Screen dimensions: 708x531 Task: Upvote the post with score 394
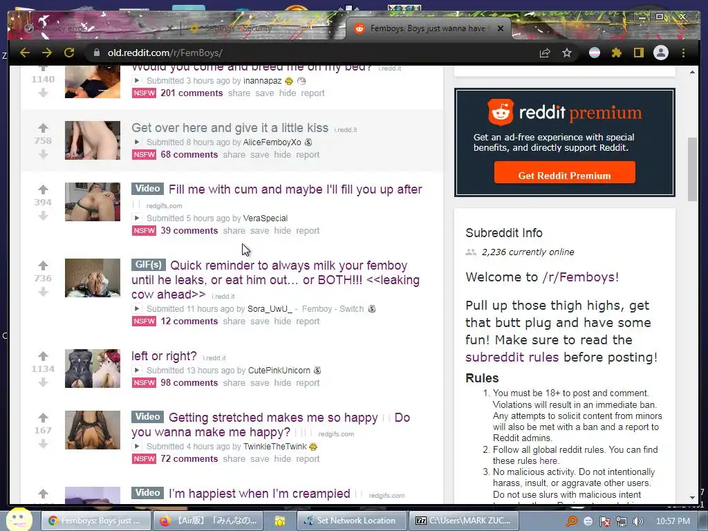coord(43,189)
